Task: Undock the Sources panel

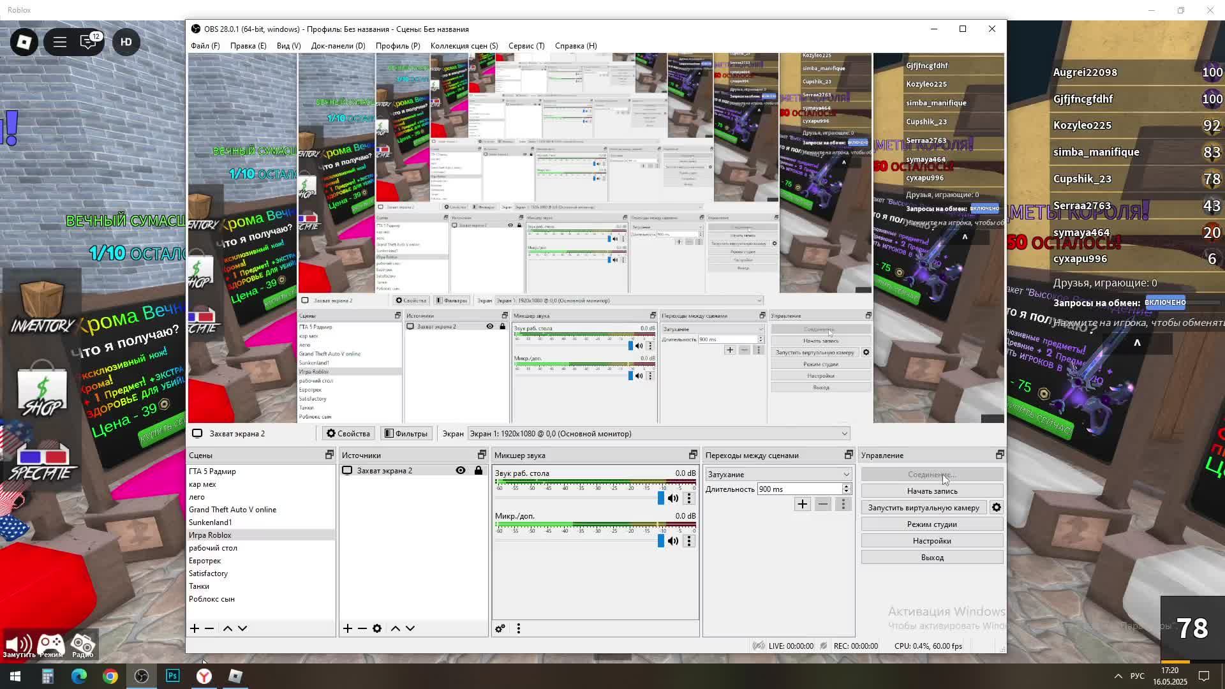Action: [x=482, y=455]
